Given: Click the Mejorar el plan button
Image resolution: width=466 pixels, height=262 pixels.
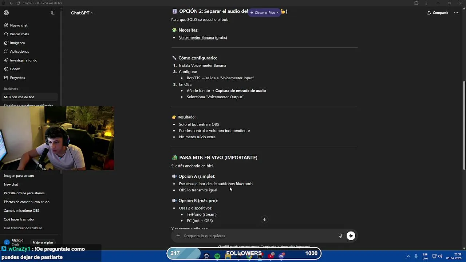Looking at the screenshot, I should [43, 243].
